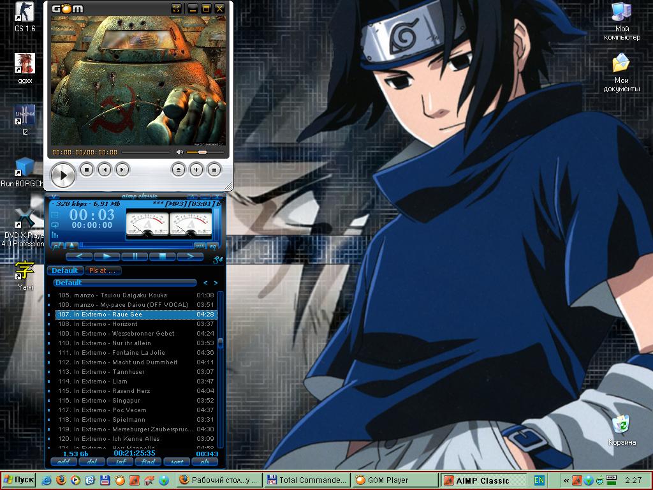Launch Windows Media Player from quick launch
The width and height of the screenshot is (653, 490).
(76, 480)
